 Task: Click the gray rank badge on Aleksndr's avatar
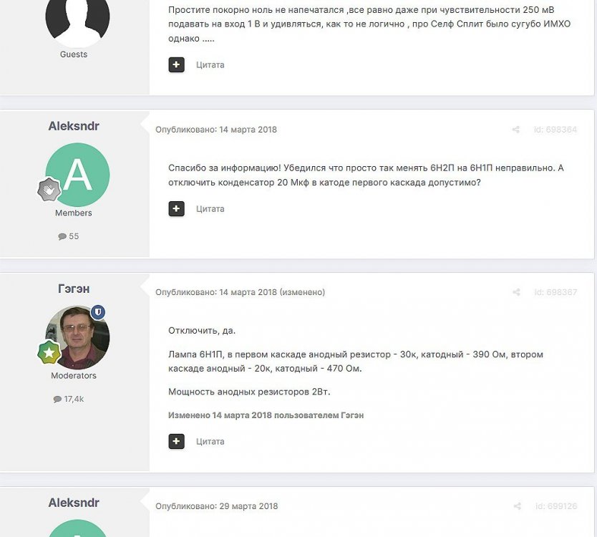point(49,189)
